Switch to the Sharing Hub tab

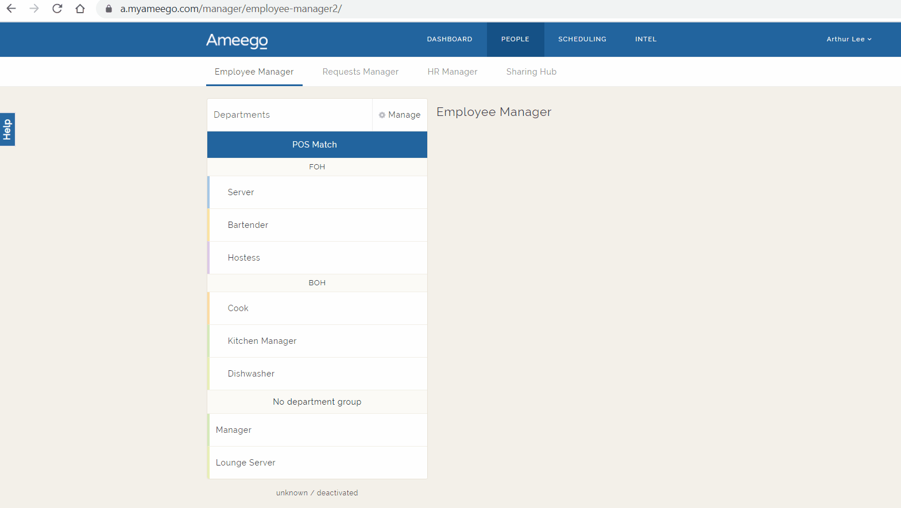click(x=531, y=72)
